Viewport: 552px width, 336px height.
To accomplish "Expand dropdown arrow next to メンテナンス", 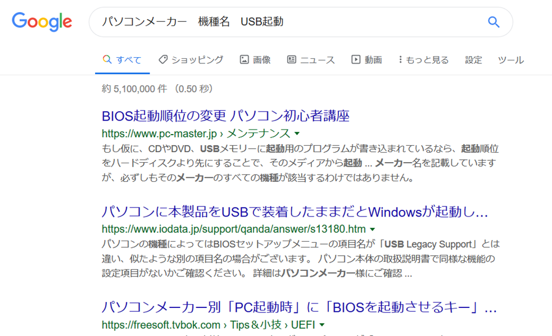I will [x=297, y=134].
